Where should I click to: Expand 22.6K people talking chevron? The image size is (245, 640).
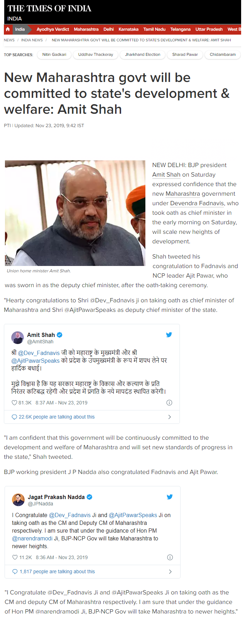pos(170,417)
